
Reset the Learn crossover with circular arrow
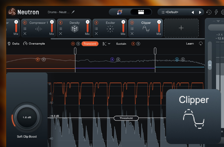(201, 44)
